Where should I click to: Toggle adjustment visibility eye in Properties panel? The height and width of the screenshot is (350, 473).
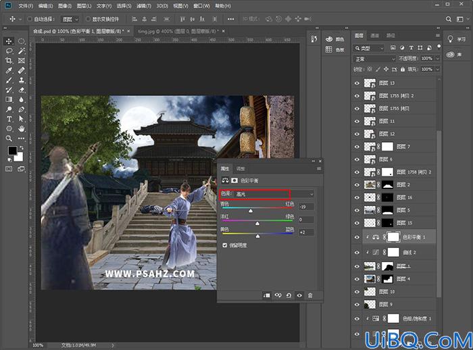click(x=299, y=295)
